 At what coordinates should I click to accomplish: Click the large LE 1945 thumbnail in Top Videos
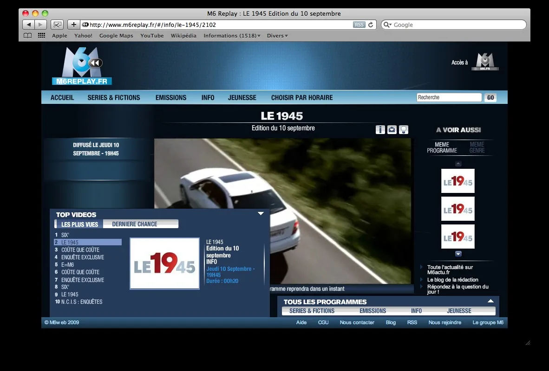coord(164,264)
